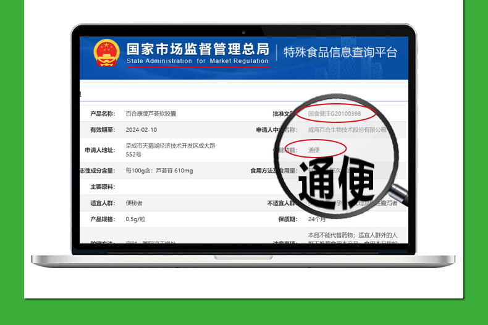
Task: Click the State Administration for Market Regulation text
Action: (197, 61)
